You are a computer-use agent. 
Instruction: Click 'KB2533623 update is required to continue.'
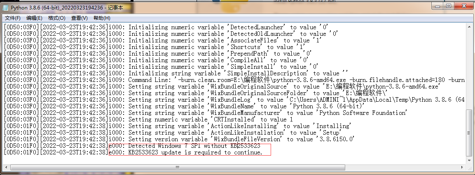195,153
